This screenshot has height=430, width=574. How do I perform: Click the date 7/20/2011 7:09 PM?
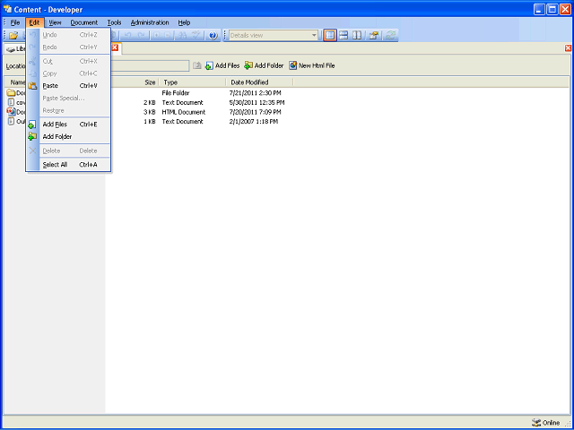click(x=255, y=112)
